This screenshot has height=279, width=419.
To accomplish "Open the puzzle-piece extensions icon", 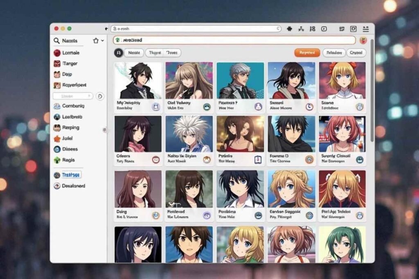I will pos(289,29).
